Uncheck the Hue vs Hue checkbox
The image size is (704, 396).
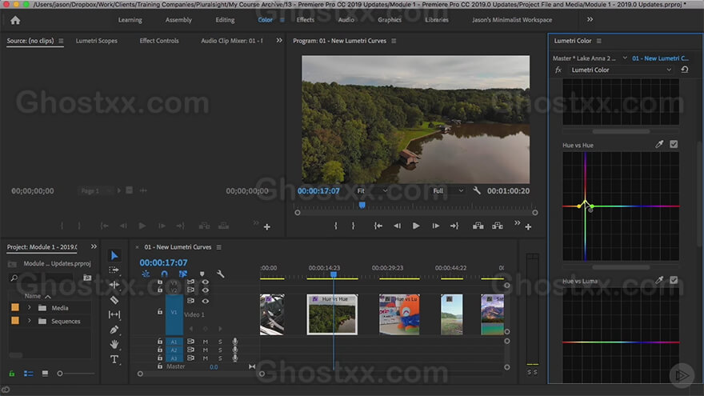[674, 145]
